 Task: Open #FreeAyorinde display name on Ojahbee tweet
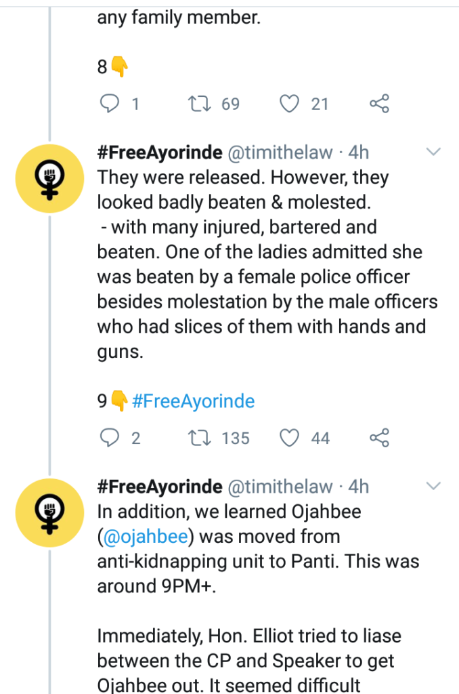click(x=160, y=487)
